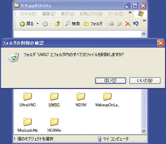Screen dimensions: 166x144
Task: Toggle the Folders pane button
Action: coord(93,24)
